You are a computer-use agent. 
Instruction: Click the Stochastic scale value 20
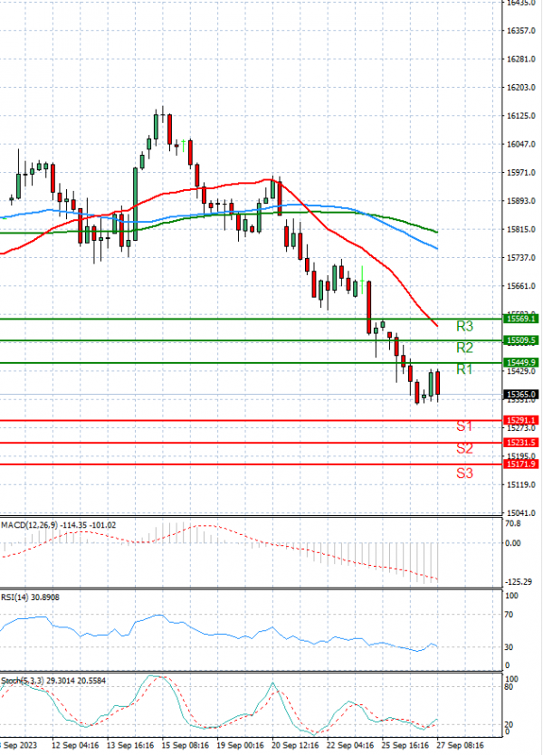pyautogui.click(x=509, y=724)
